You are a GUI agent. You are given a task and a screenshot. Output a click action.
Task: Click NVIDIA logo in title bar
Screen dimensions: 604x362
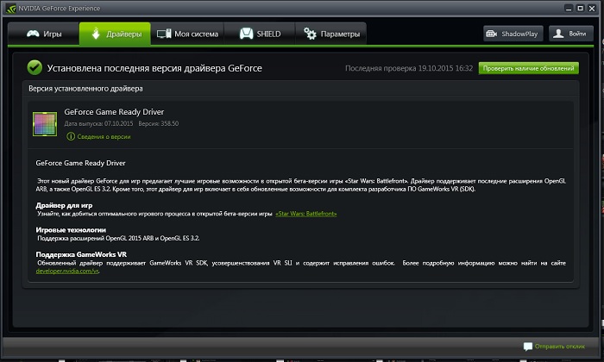click(9, 7)
